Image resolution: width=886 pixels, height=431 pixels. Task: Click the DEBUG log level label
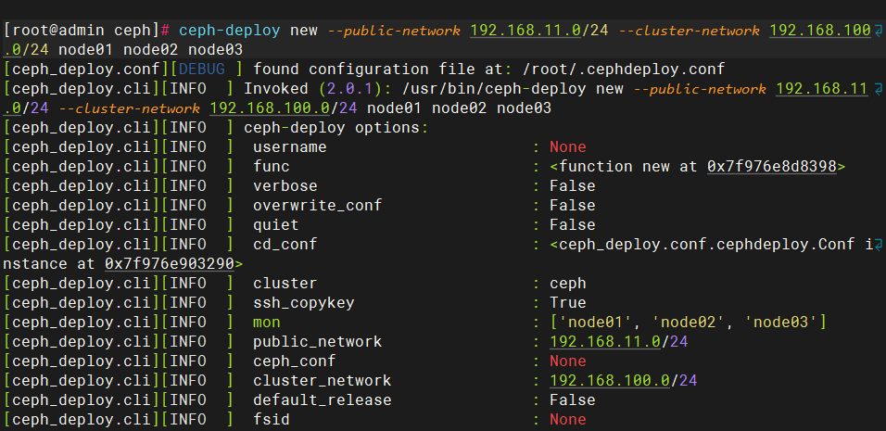pyautogui.click(x=202, y=70)
